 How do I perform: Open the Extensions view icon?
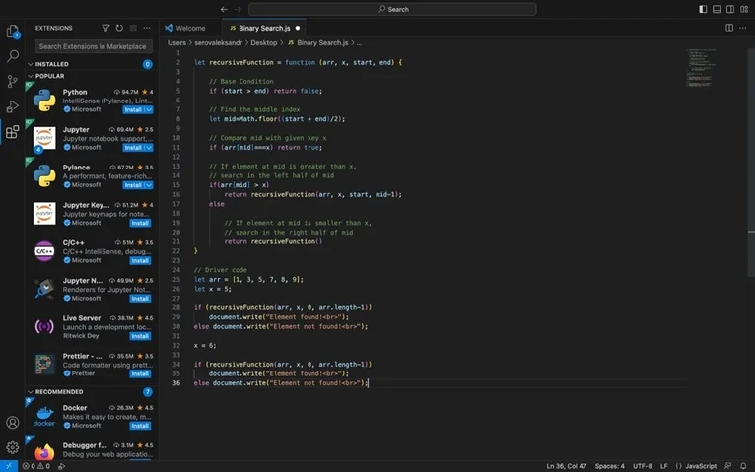click(x=13, y=131)
